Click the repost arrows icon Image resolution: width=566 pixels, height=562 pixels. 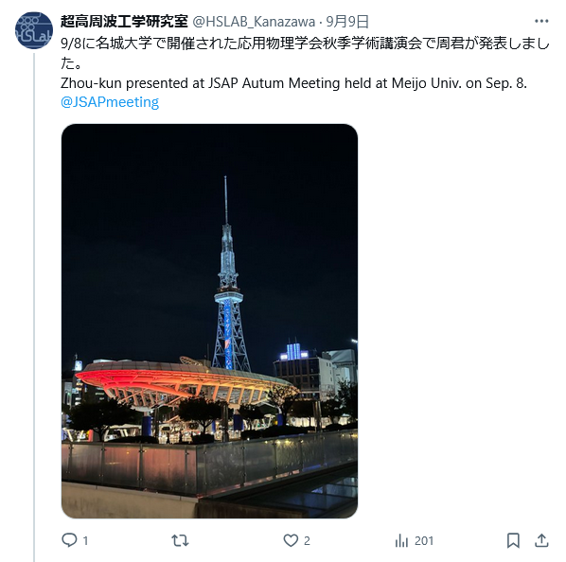(x=180, y=540)
